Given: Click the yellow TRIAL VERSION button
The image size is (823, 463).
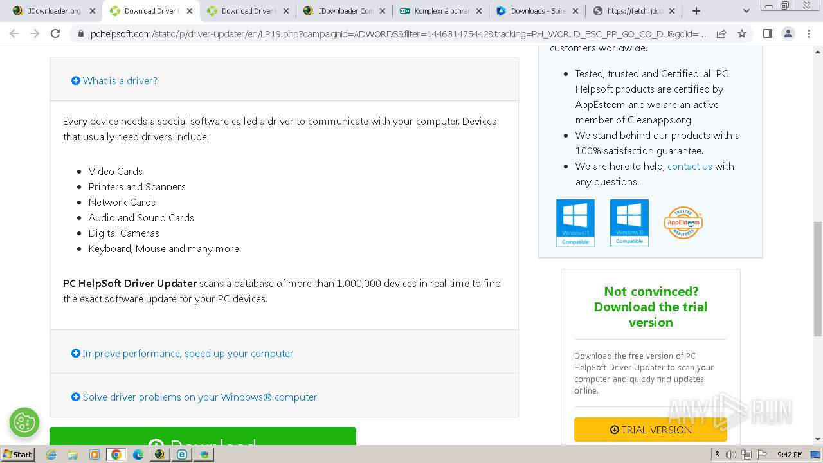Looking at the screenshot, I should pyautogui.click(x=650, y=430).
